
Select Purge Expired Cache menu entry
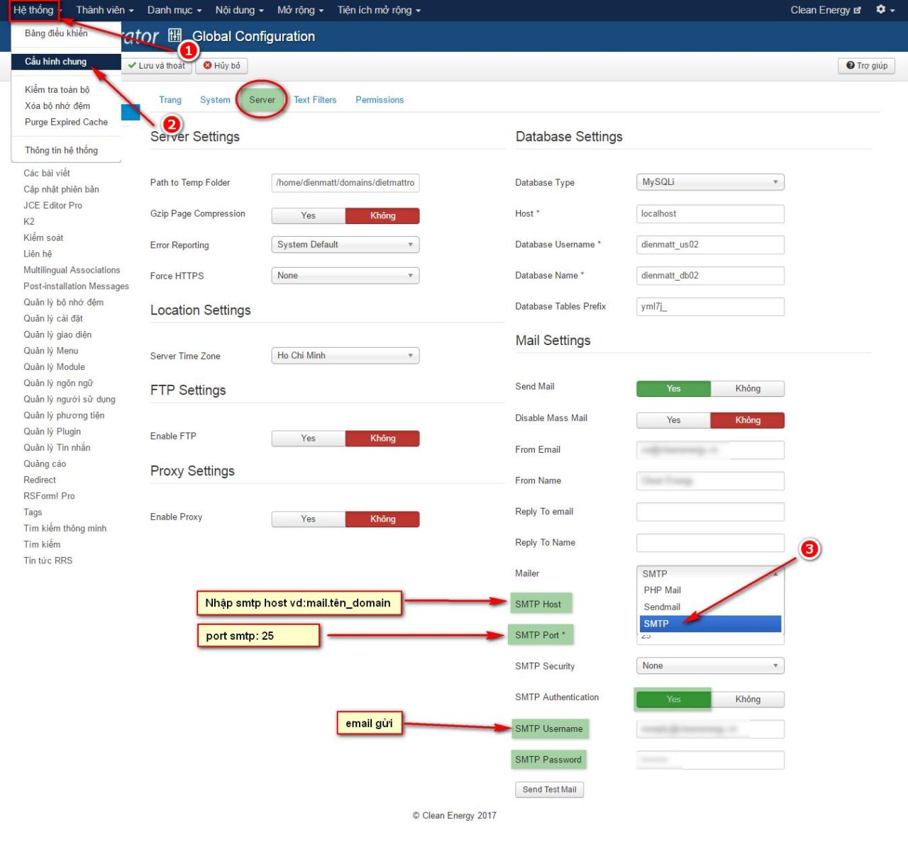tap(66, 122)
